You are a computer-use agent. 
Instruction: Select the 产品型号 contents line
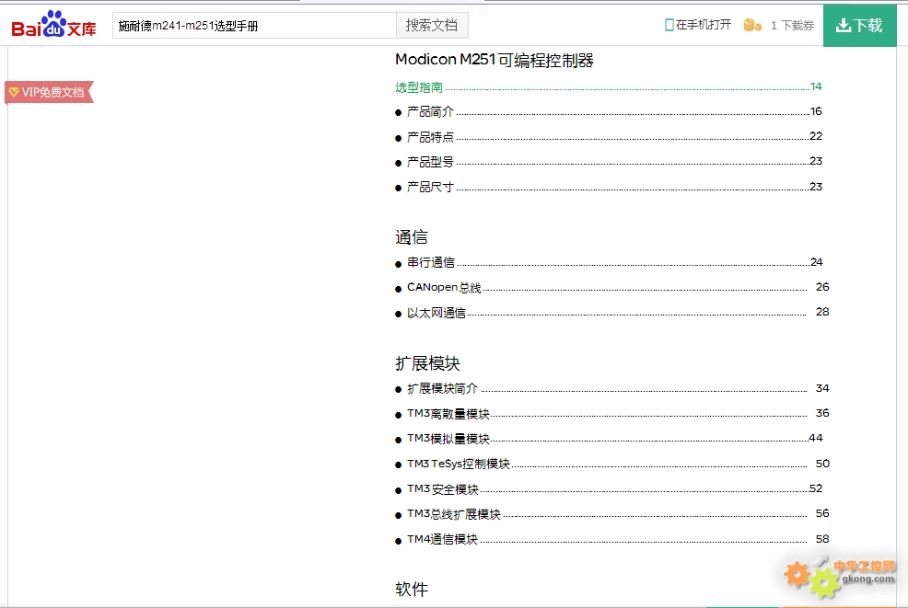[430, 162]
